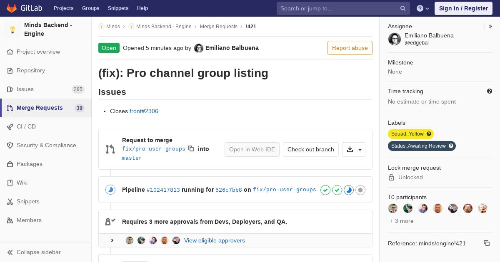The height and width of the screenshot is (262, 500).
Task: Focus the Search or jump to field
Action: tap(337, 8)
